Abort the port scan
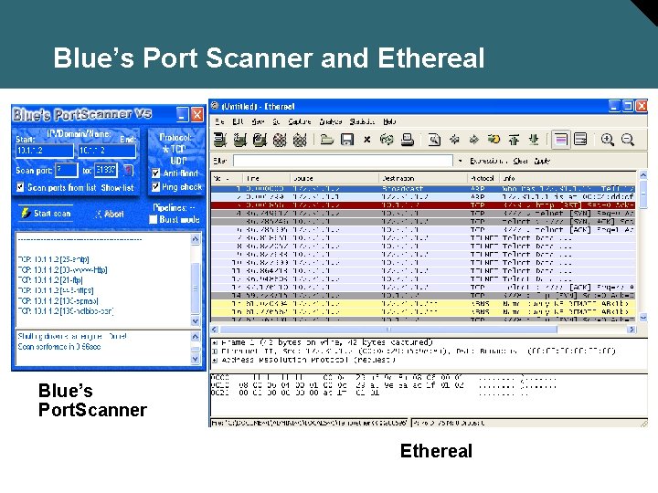 [x=109, y=215]
